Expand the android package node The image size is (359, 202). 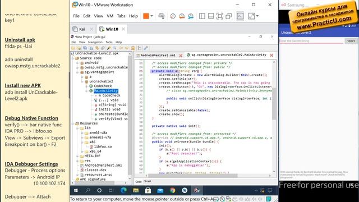[x=77, y=63]
